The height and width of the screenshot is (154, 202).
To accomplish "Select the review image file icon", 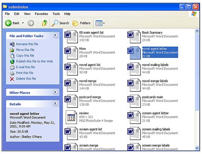I will point(71,117).
